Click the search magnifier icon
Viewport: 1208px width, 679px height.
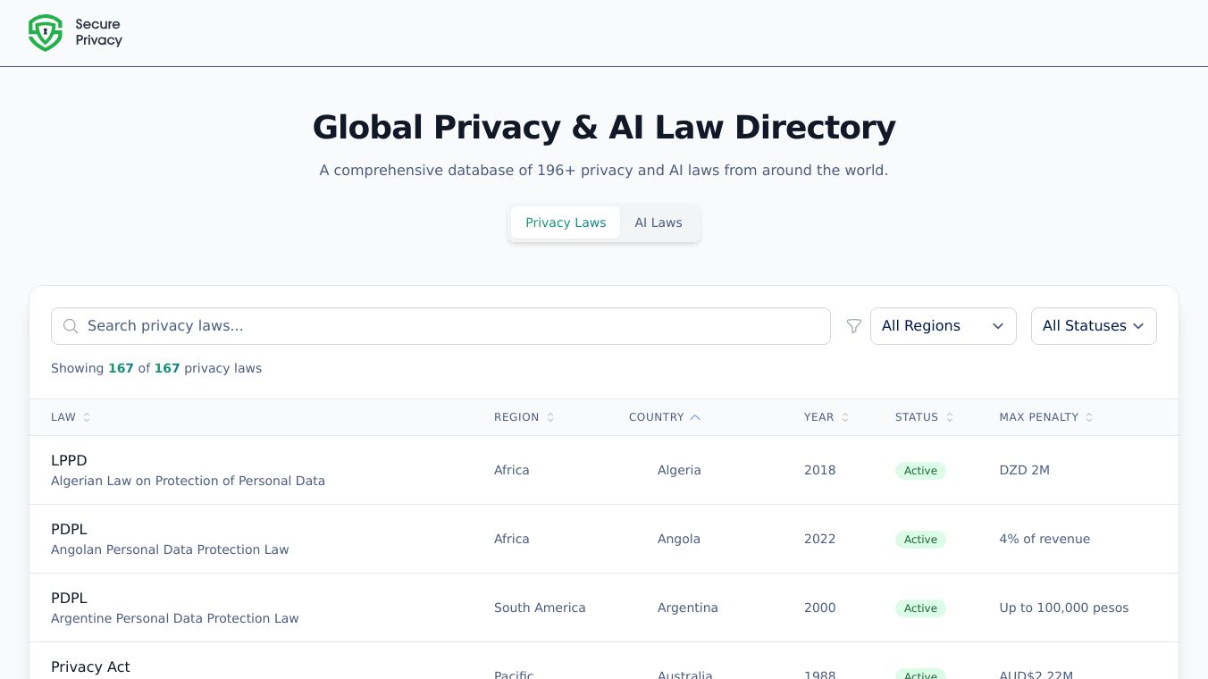[71, 326]
